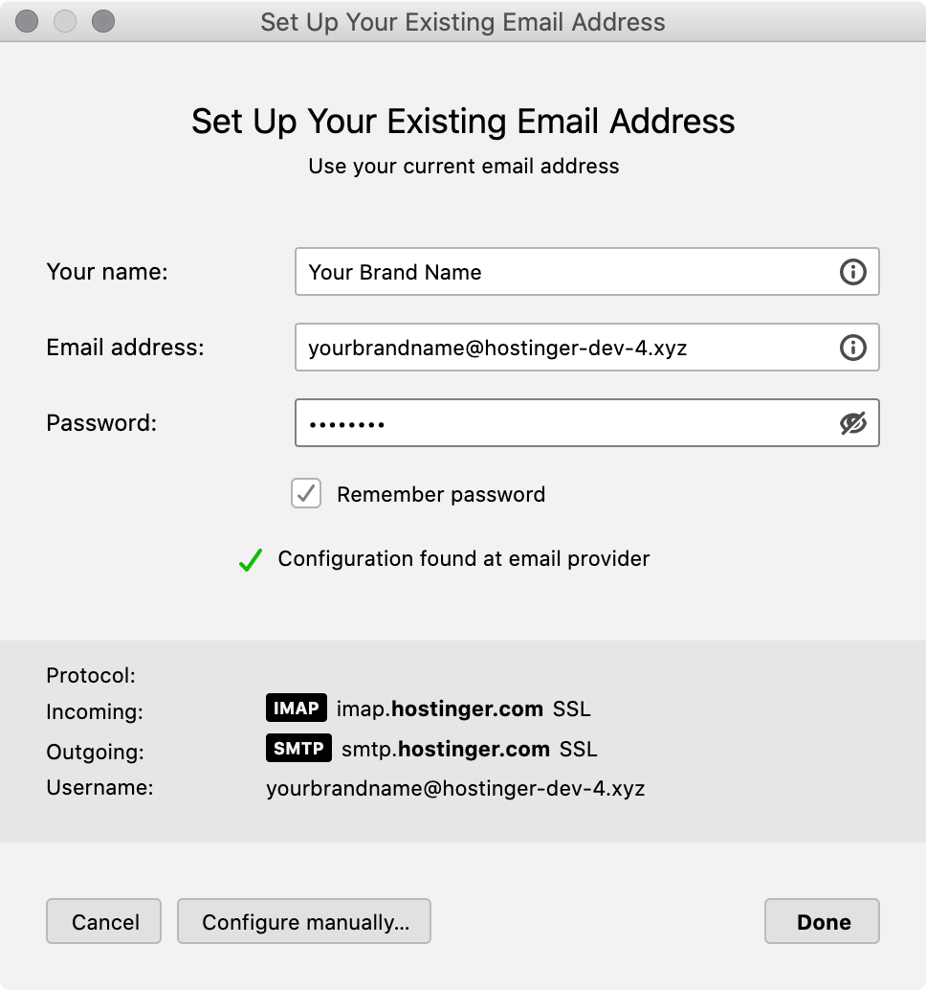Click the Username value in the configuration summary
The height and width of the screenshot is (990, 926).
(455, 789)
